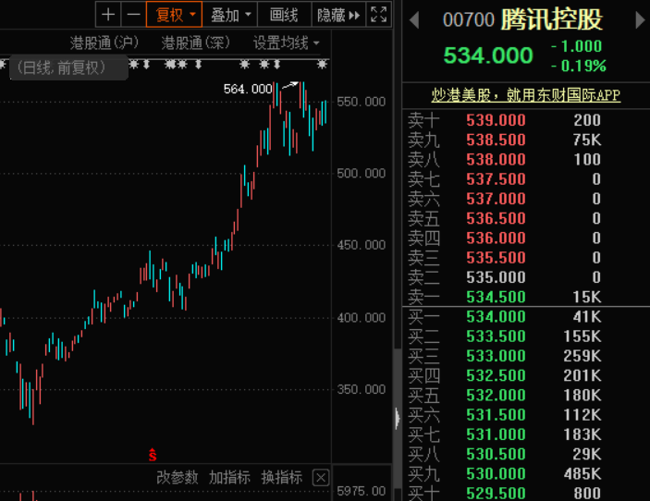Select 卖九 price 538.500
Screen dimensions: 650x501
496,140
